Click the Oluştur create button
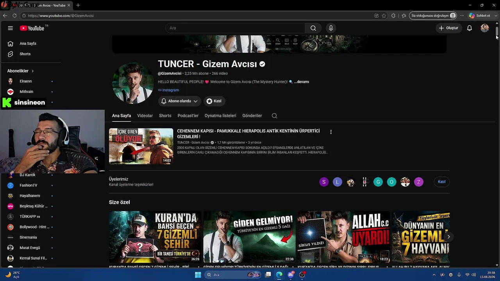Image resolution: width=500 pixels, height=281 pixels. point(449,28)
